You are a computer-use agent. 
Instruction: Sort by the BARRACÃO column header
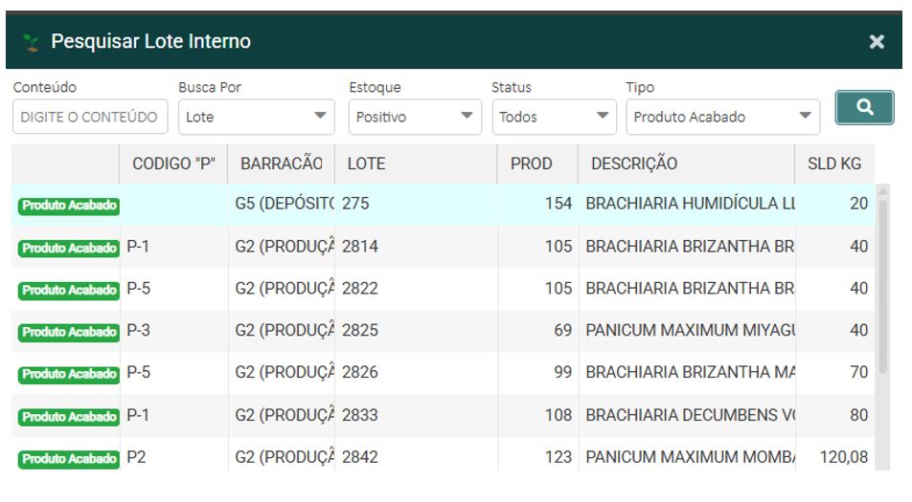tap(281, 164)
